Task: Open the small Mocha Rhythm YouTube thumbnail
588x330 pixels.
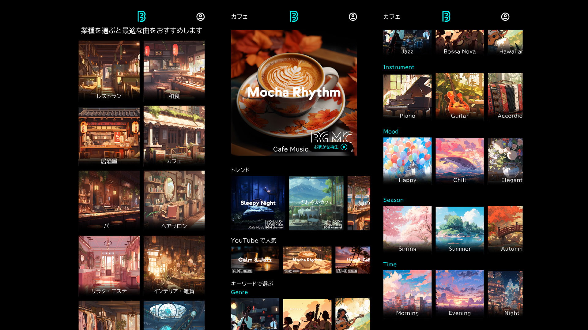Action: tap(307, 260)
